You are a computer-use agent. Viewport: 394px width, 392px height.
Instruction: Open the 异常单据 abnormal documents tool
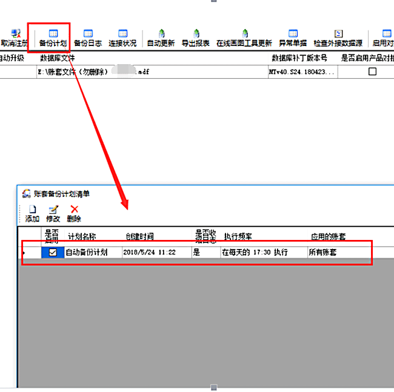(293, 38)
